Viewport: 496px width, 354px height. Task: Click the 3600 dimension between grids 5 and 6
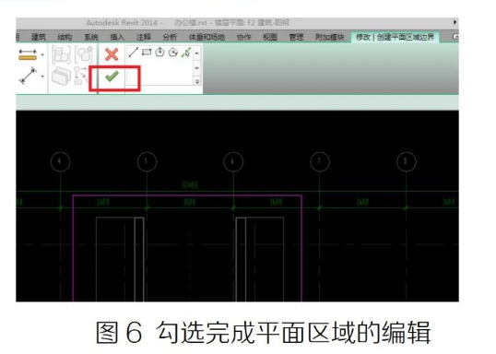[x=190, y=202]
